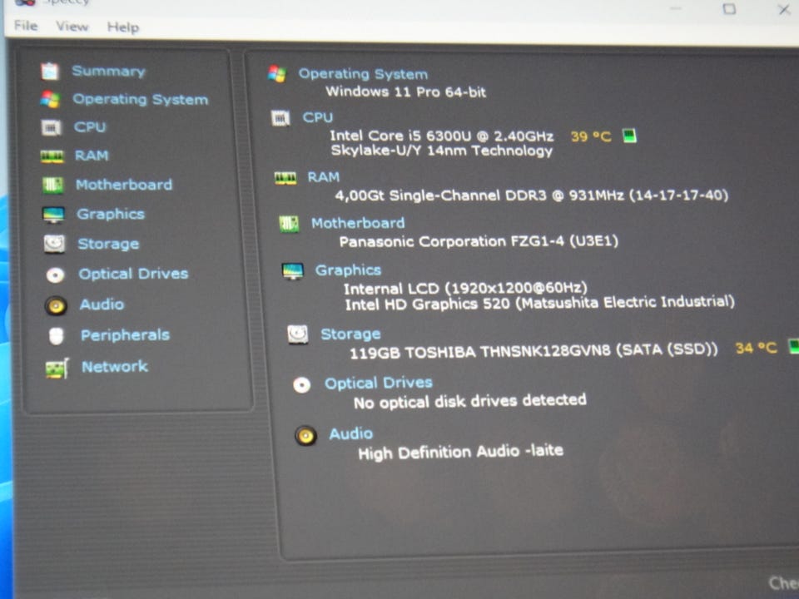Click the Graphics heading in summary pane
Screen dimensions: 799x599
click(348, 270)
